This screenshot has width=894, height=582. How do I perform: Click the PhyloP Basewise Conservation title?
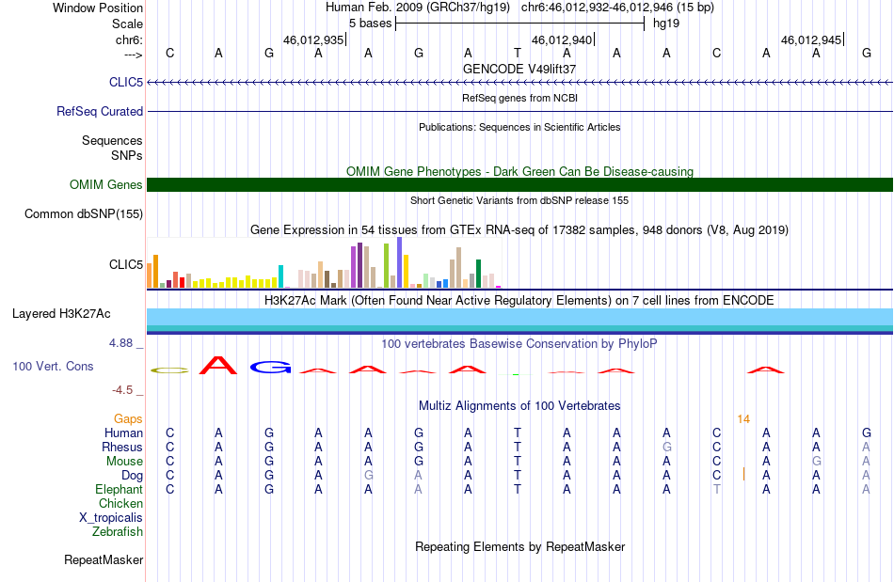[519, 343]
